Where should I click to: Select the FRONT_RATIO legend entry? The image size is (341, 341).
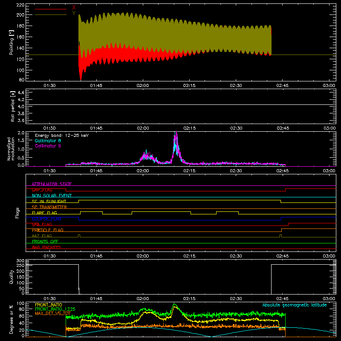(49, 305)
